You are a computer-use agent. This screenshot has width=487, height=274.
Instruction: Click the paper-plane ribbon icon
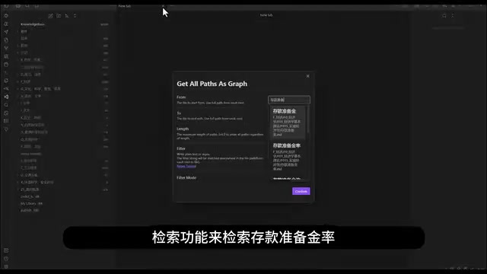coord(6,32)
